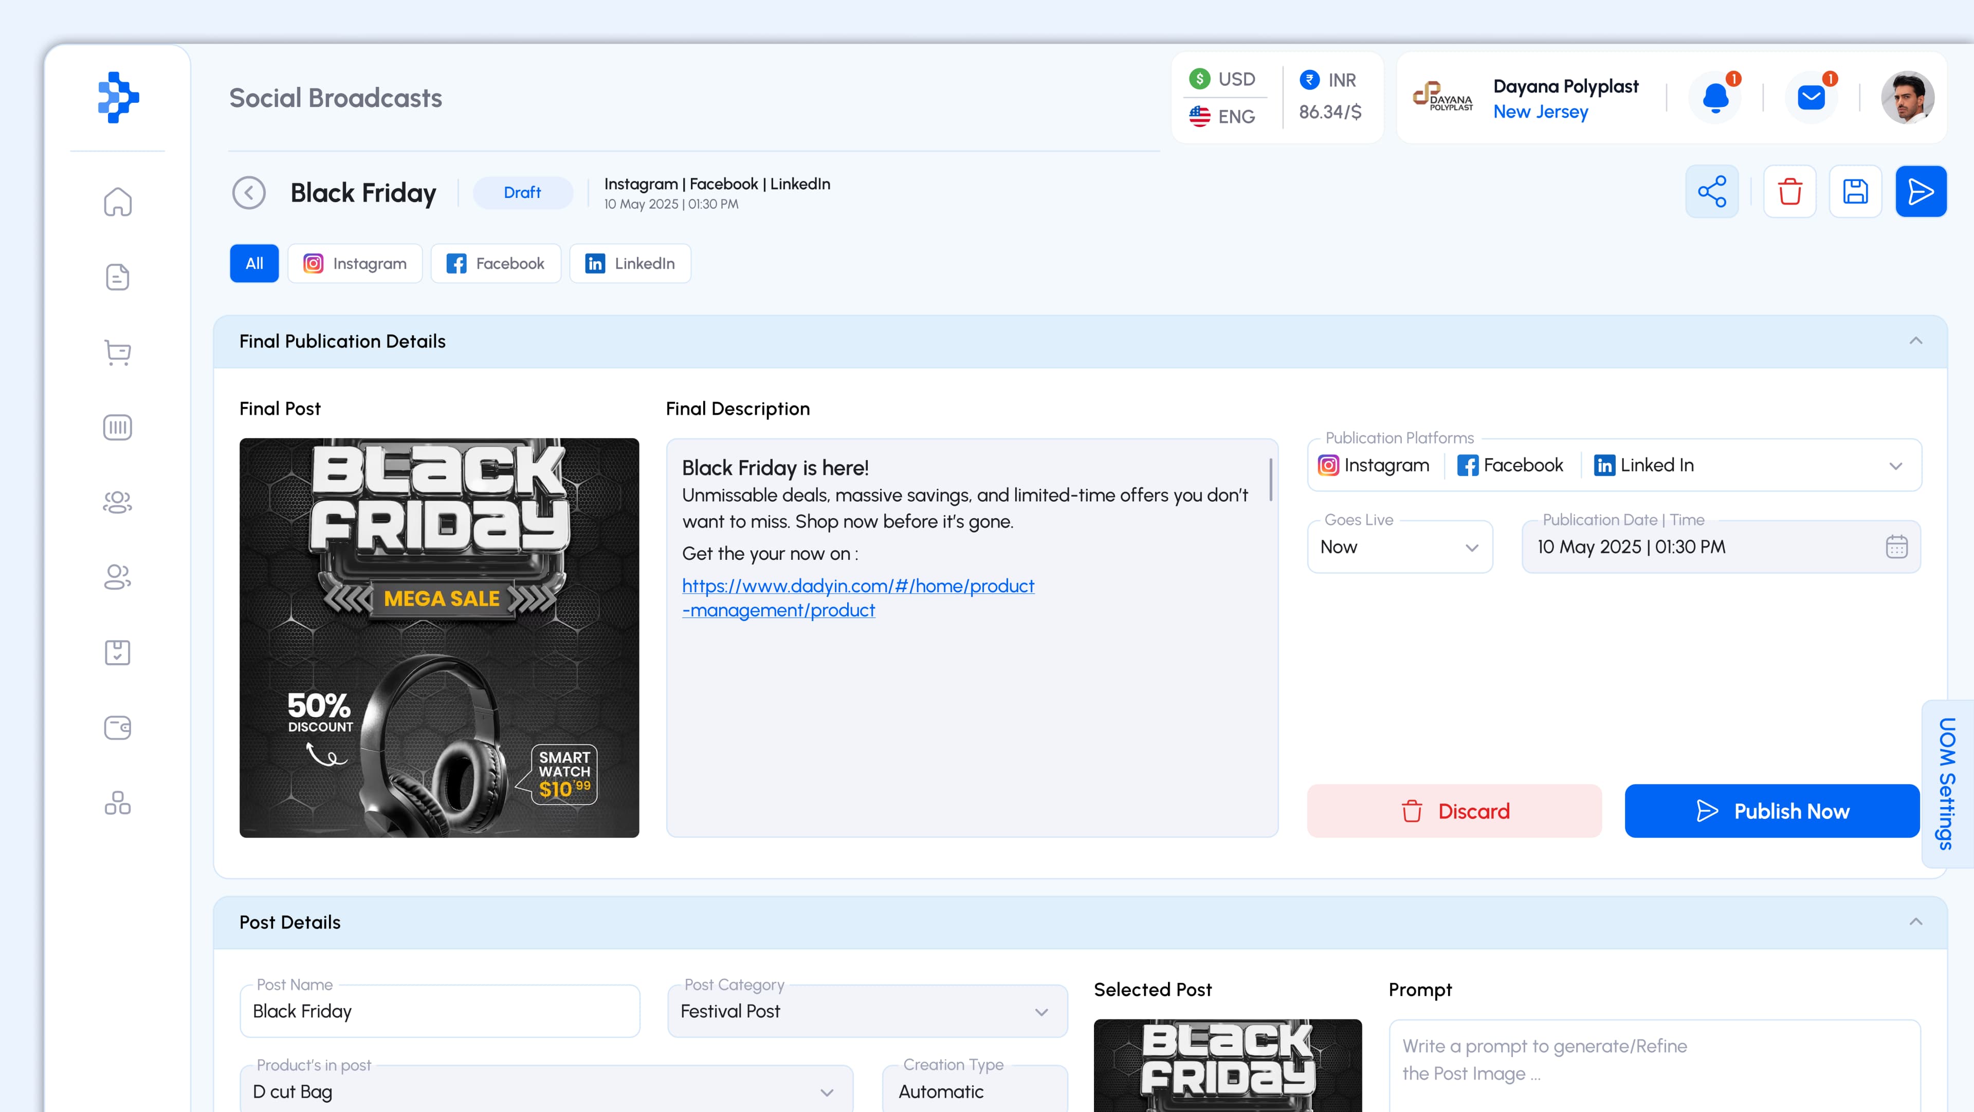Open the mail messages icon

point(1812,98)
